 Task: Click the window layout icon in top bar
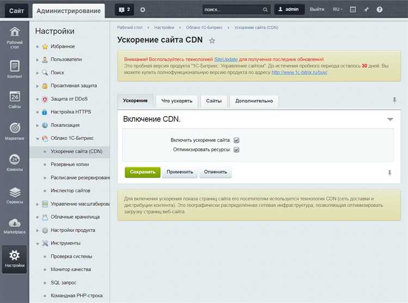(353, 10)
